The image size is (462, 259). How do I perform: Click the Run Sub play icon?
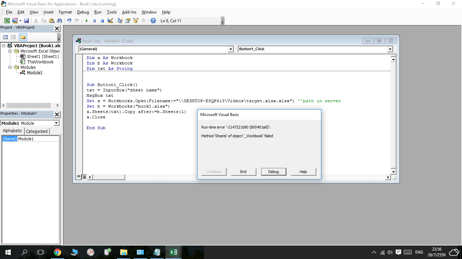(87, 21)
